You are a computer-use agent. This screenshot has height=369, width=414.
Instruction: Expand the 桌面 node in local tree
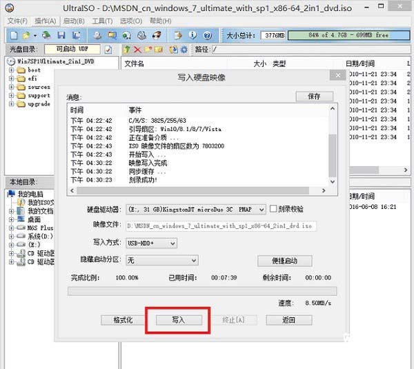click(x=11, y=219)
